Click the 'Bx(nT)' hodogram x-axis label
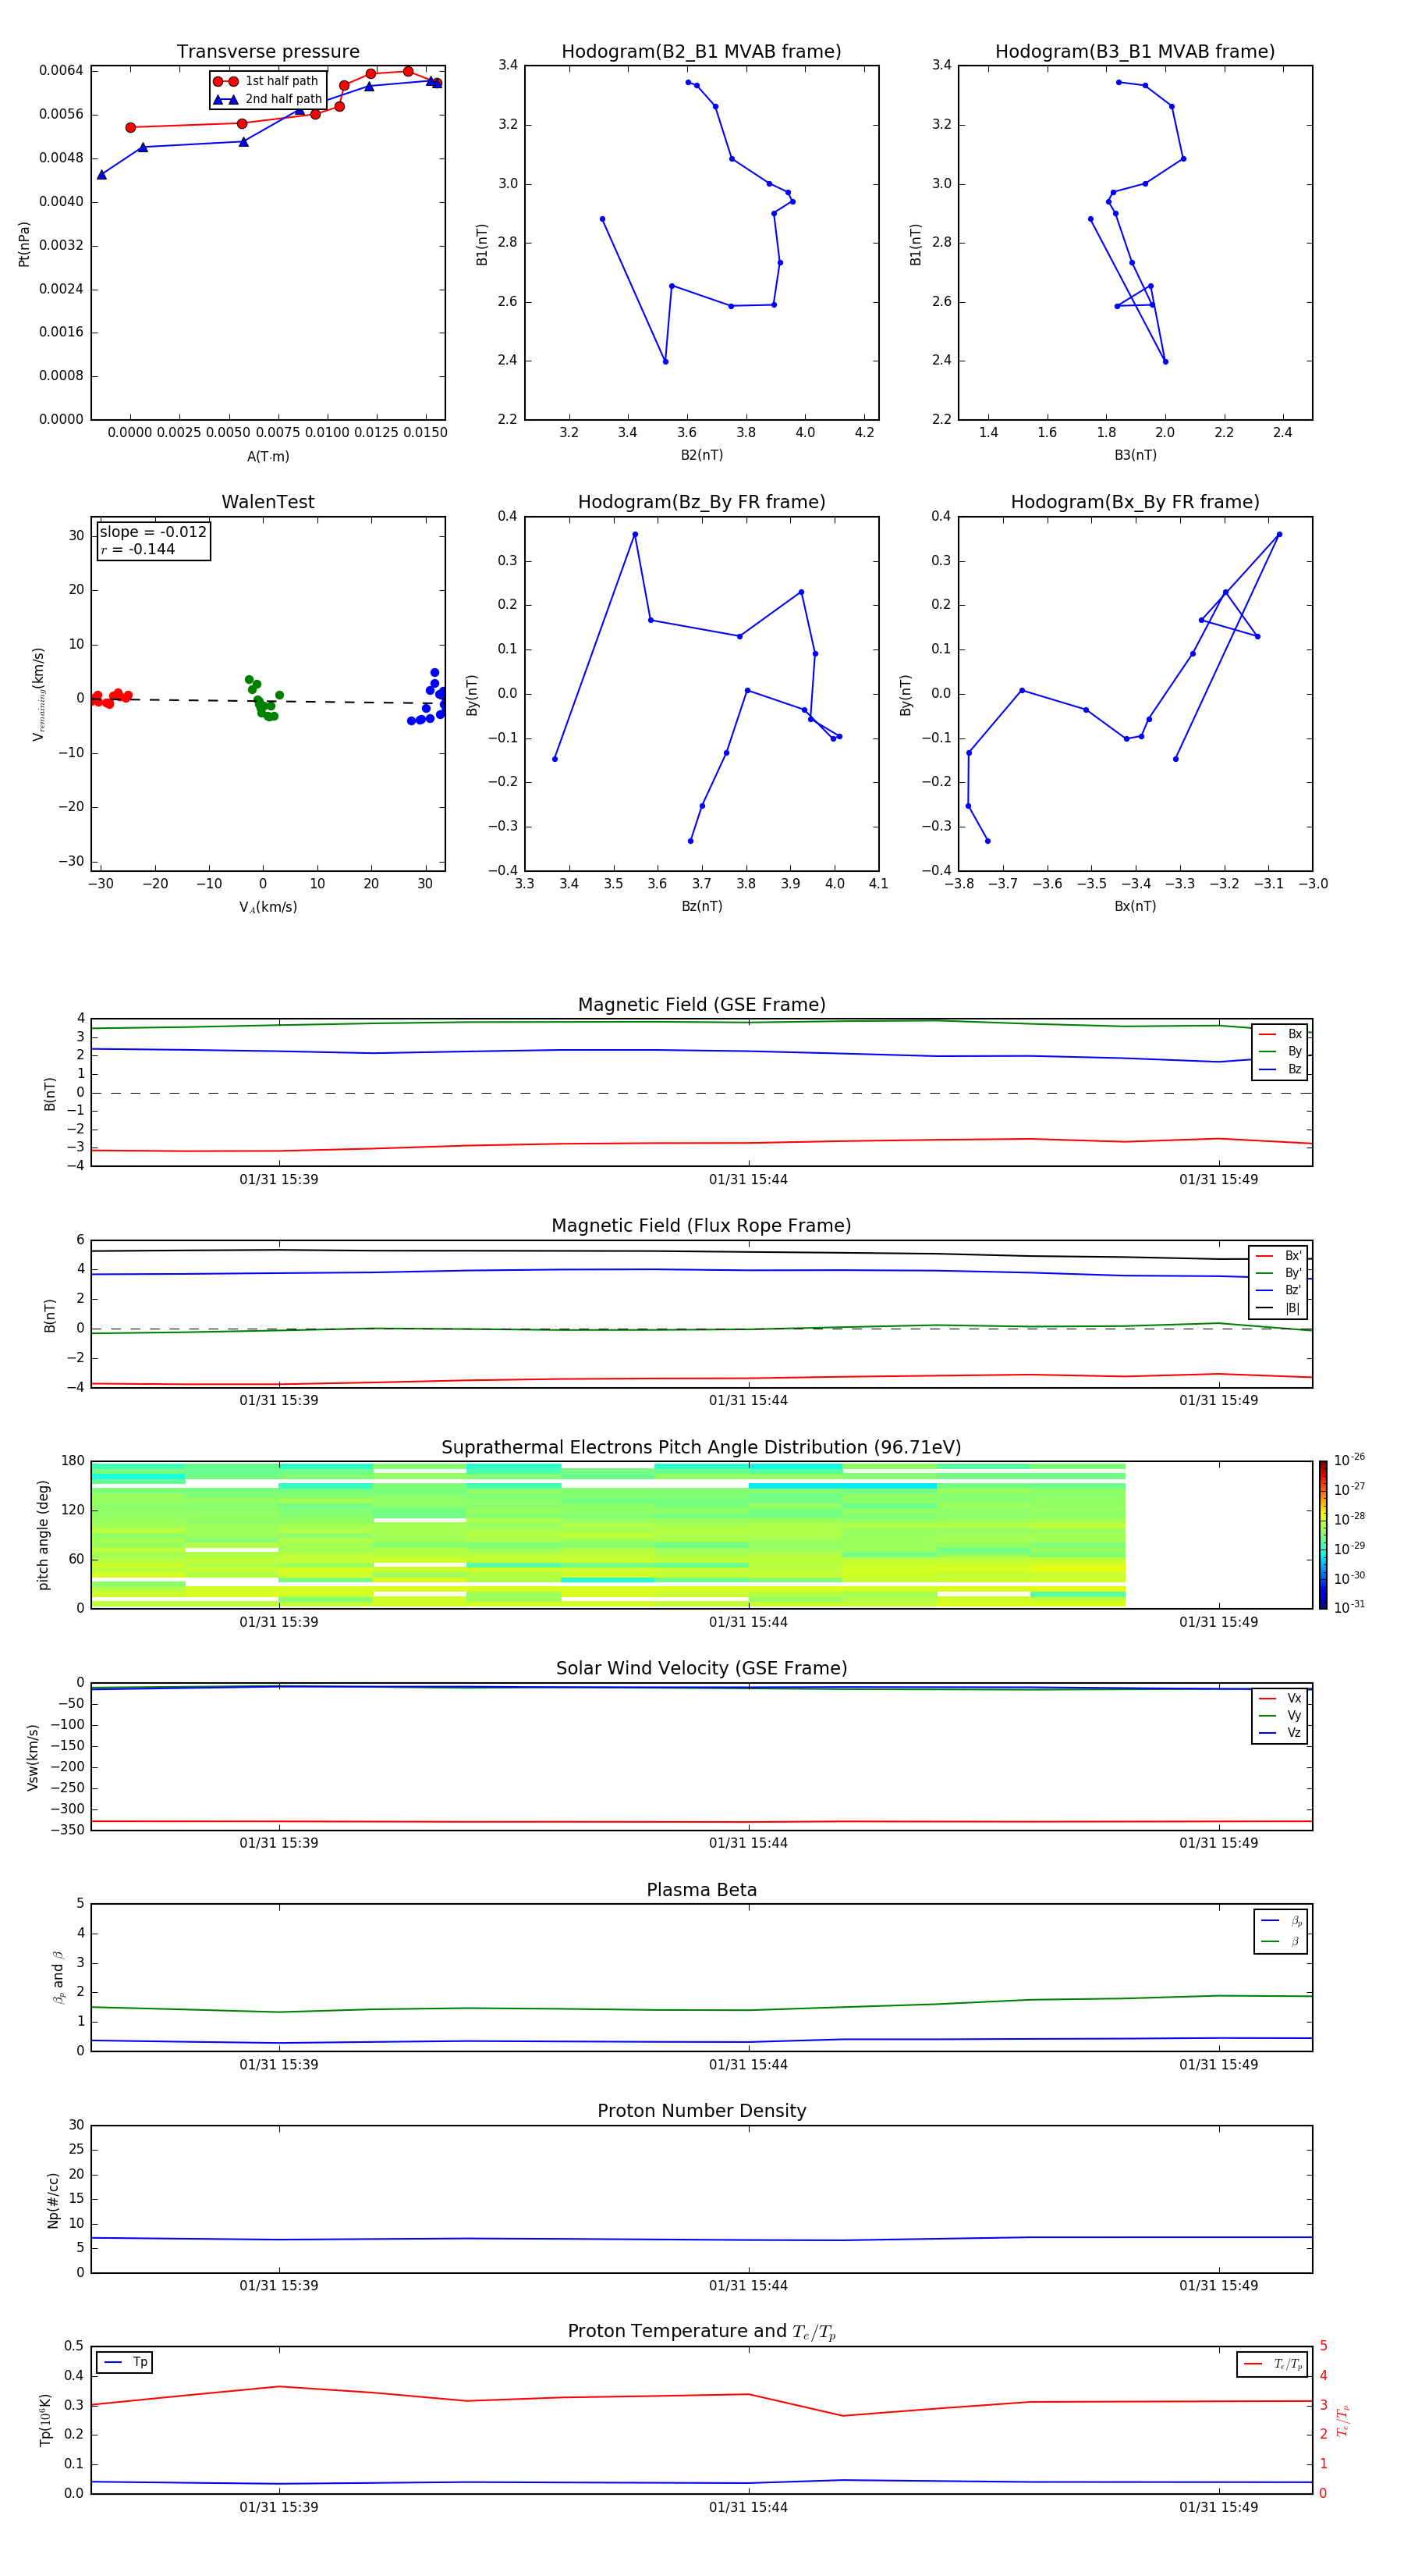This screenshot has height=2576, width=1404. pos(1135,906)
